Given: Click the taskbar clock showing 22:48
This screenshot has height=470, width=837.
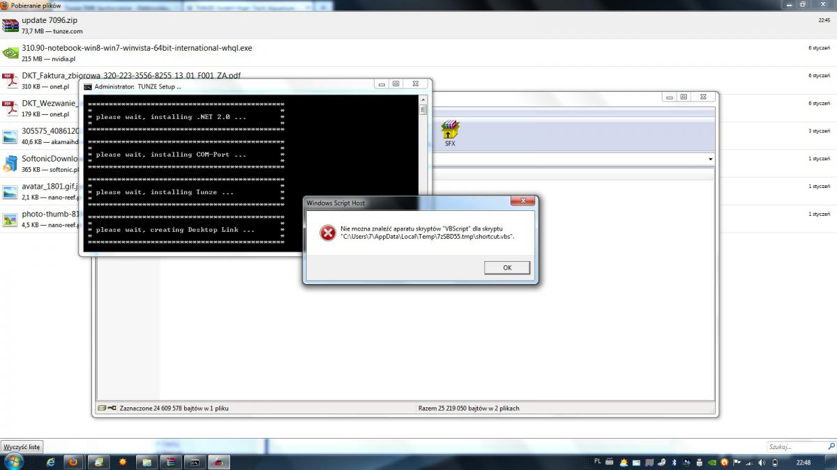Looking at the screenshot, I should 804,462.
